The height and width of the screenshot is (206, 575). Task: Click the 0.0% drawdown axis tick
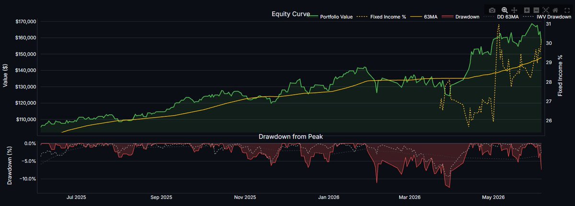[30, 143]
